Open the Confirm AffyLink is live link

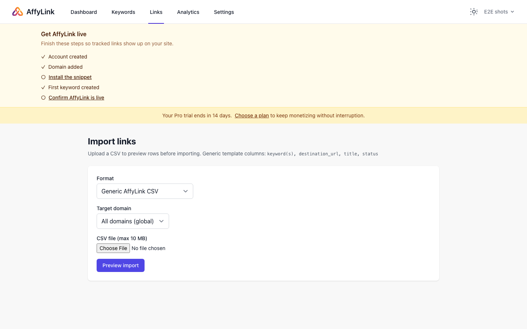point(76,98)
